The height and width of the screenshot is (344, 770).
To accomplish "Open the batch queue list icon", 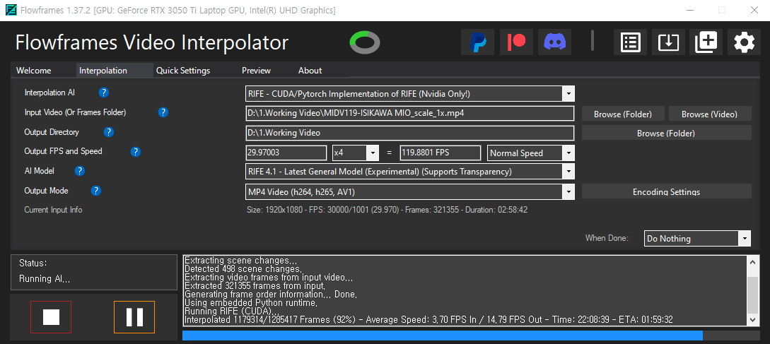I will [630, 42].
